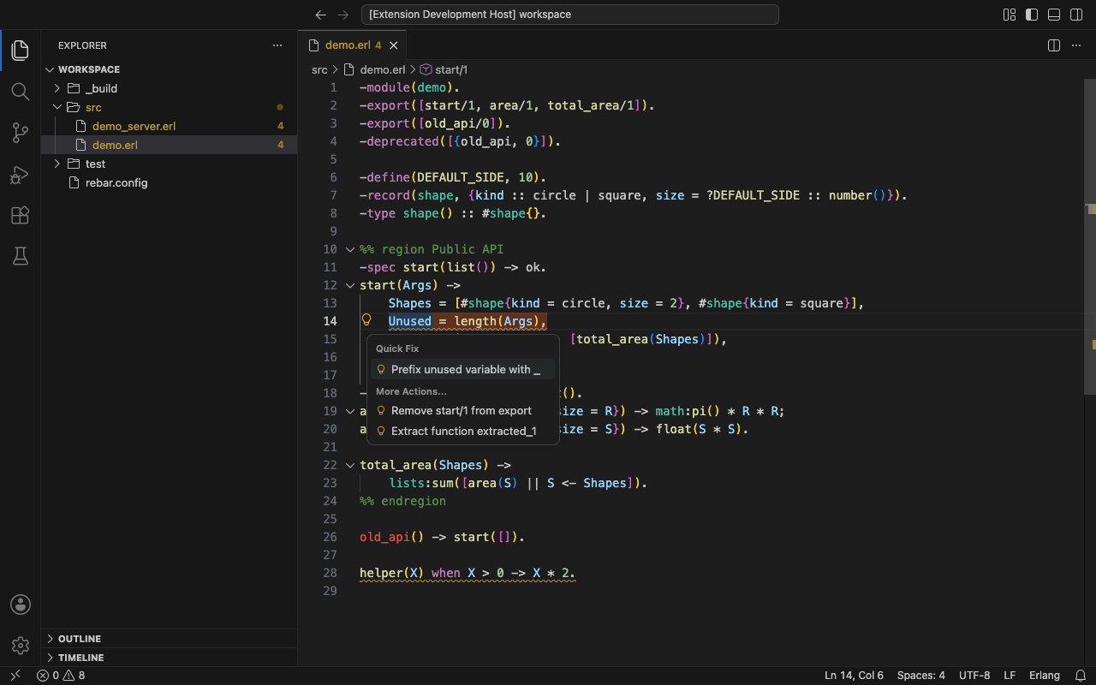Click the lightbulb code action icon on line 14

click(366, 320)
